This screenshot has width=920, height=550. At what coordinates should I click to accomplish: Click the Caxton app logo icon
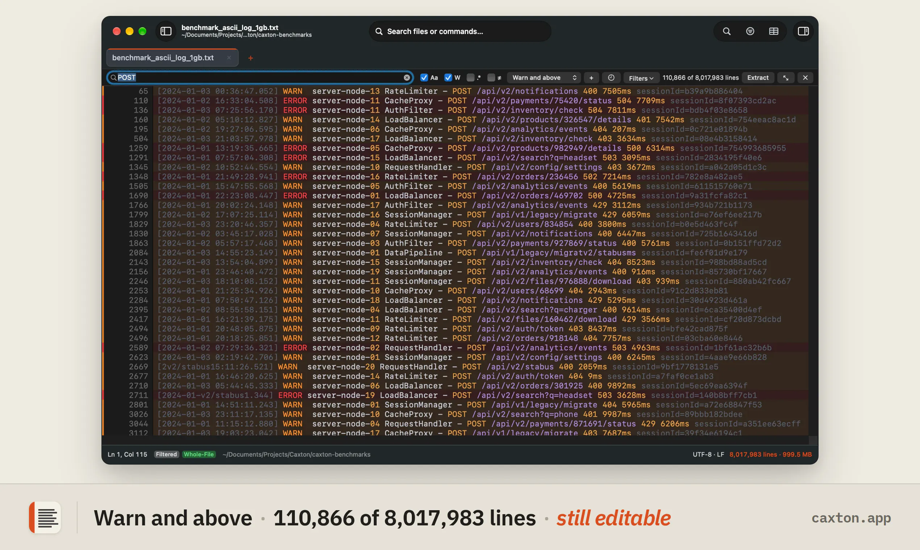pos(45,517)
